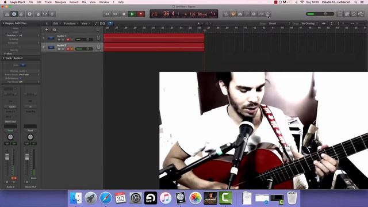Open Quick Help question mark button

tap(29, 14)
